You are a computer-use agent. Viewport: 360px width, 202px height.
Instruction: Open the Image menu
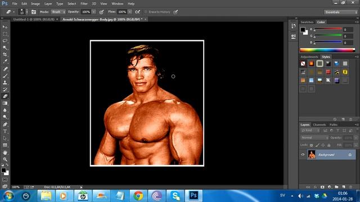35,4
